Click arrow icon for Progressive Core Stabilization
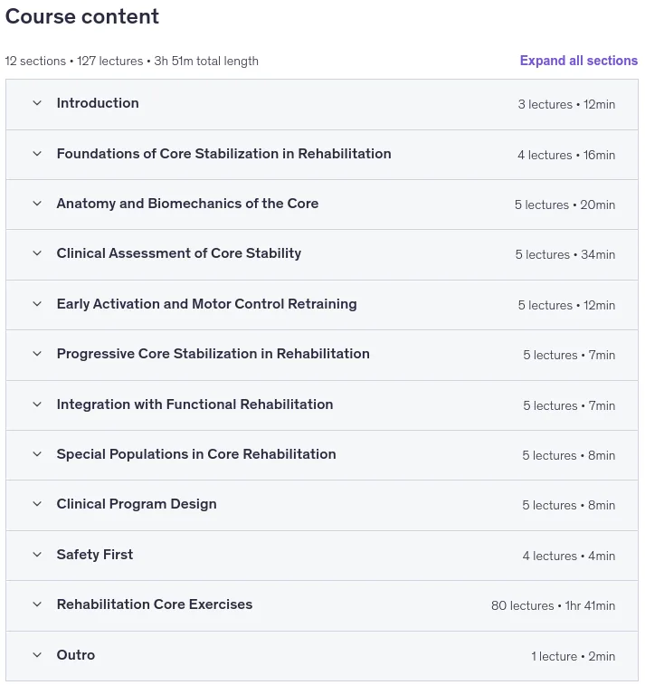The width and height of the screenshot is (645, 685). point(37,354)
